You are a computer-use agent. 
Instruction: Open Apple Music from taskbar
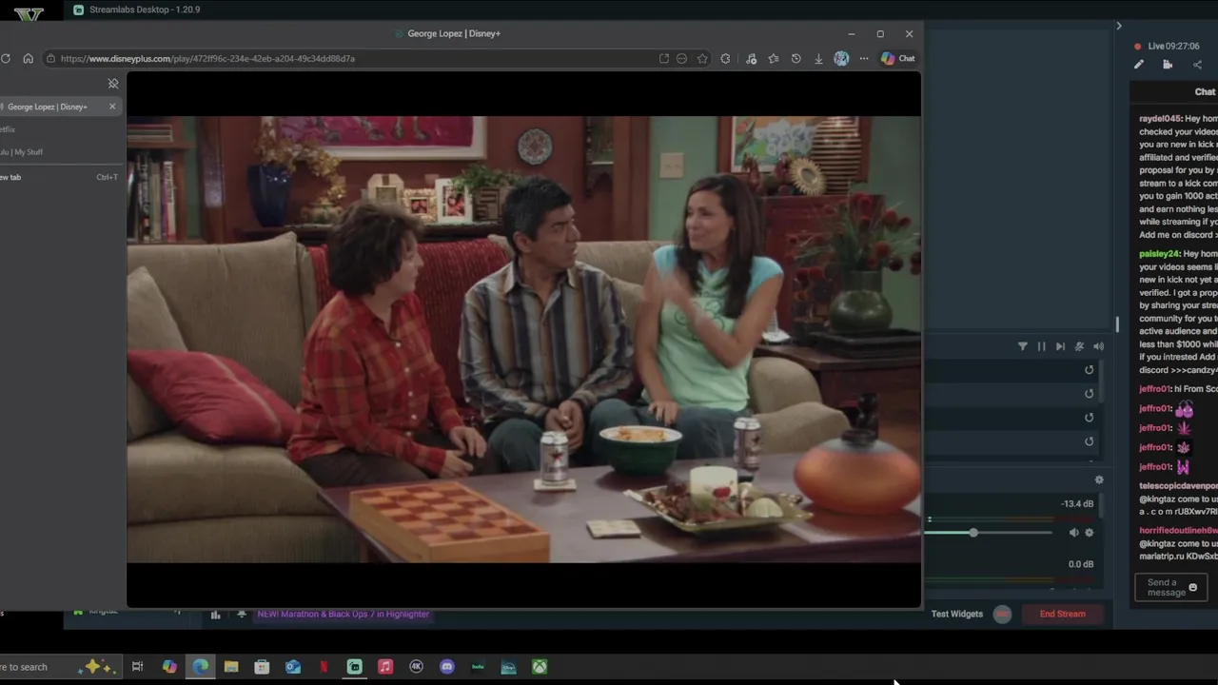coord(385,667)
